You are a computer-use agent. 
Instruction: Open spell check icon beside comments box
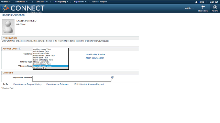point(112,77)
